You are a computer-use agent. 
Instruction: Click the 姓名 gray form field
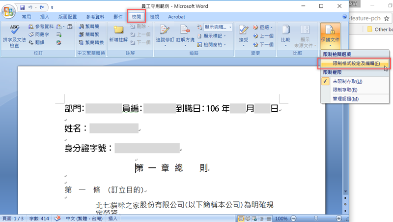point(114,128)
